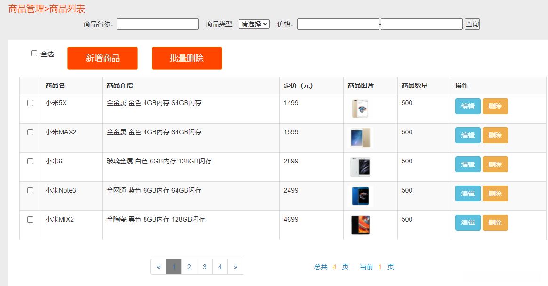Screen dimensions: 548x286
Task: Click the price 4699
Action: coord(291,220)
